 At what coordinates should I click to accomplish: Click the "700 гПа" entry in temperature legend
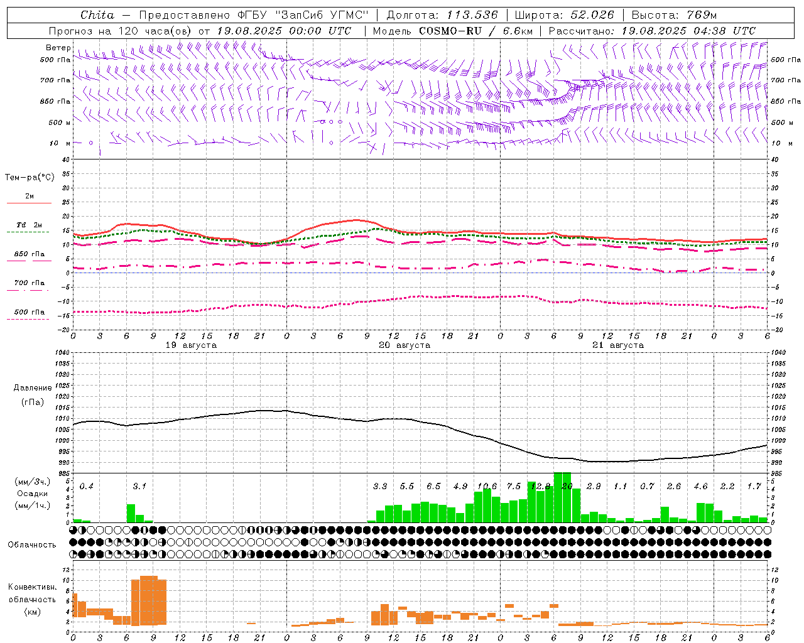point(29,283)
